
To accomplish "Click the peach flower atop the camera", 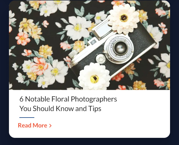I will pyautogui.click(x=124, y=19).
